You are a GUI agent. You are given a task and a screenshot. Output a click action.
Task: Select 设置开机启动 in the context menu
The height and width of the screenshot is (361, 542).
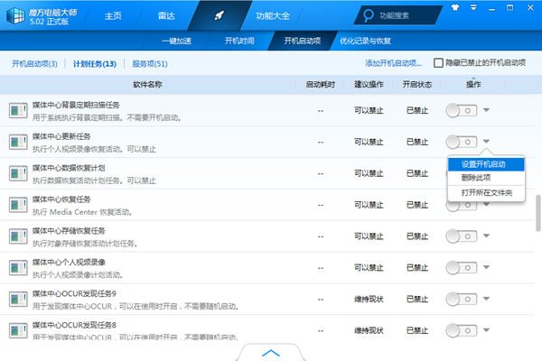483,163
